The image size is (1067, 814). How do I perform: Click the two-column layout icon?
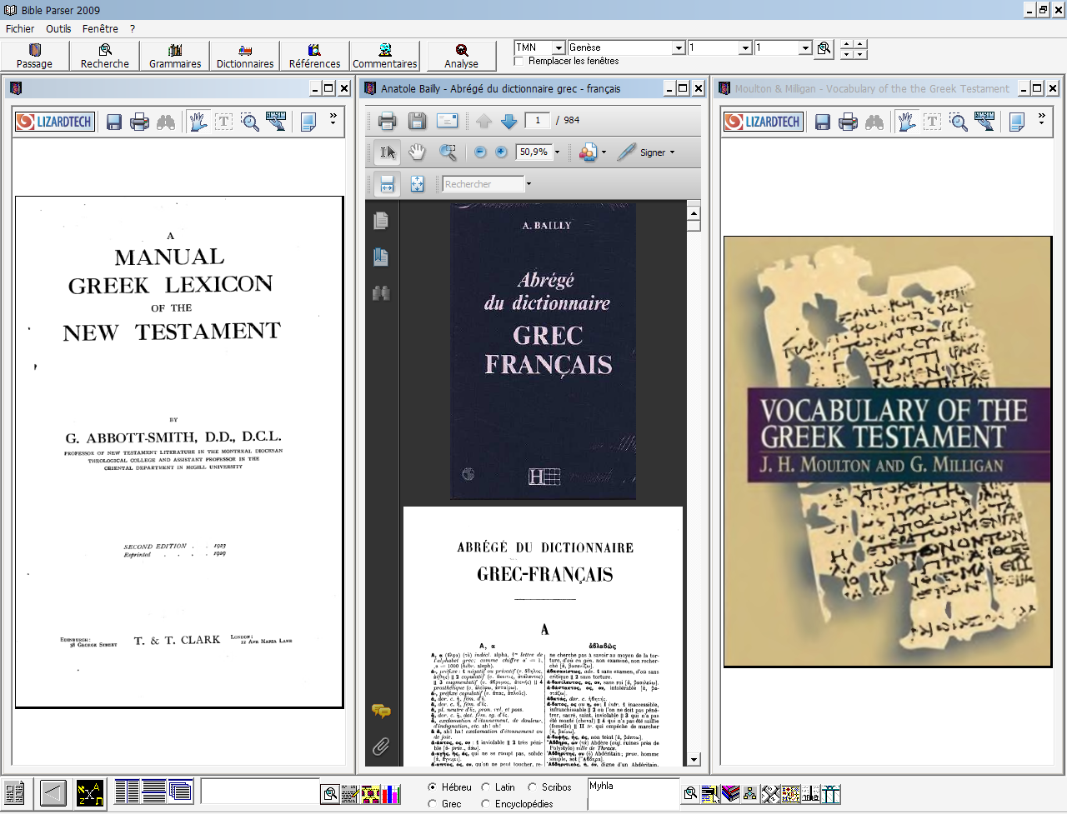coord(127,791)
